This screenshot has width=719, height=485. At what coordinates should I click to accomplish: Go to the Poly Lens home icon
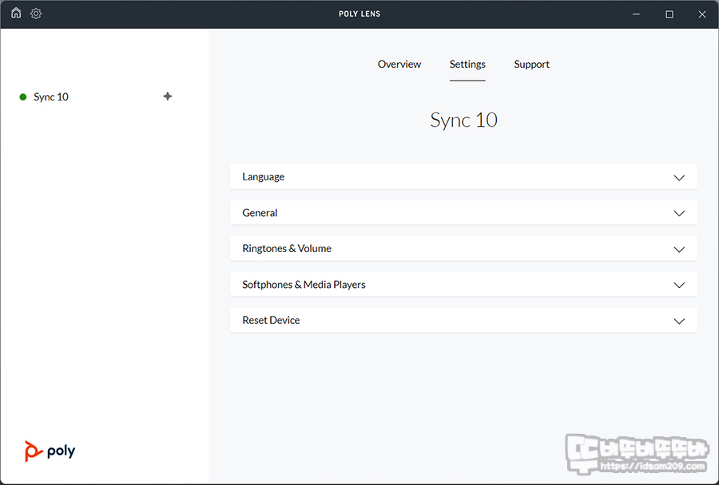[16, 13]
